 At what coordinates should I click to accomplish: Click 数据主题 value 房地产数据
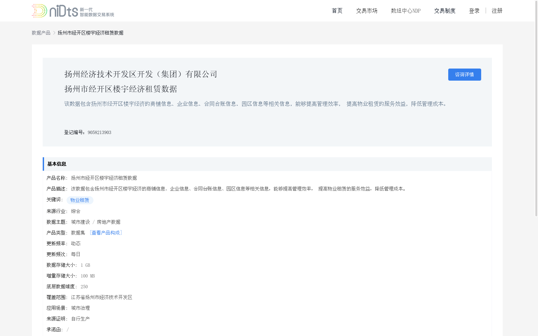tap(109, 222)
